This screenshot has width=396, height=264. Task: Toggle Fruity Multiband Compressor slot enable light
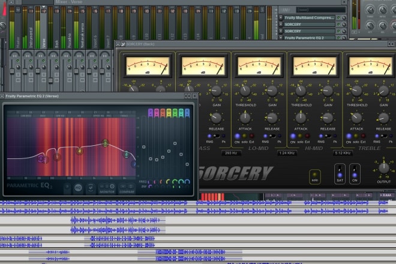(338, 17)
